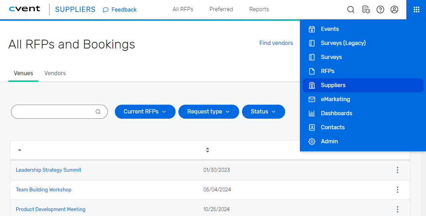Viewport: 426px width, 216px height.
Task: Click the app launcher grid icon
Action: pyautogui.click(x=416, y=9)
